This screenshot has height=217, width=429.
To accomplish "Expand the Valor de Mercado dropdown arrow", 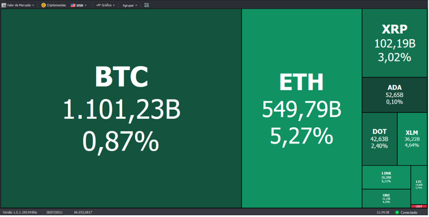I will click(x=33, y=5).
